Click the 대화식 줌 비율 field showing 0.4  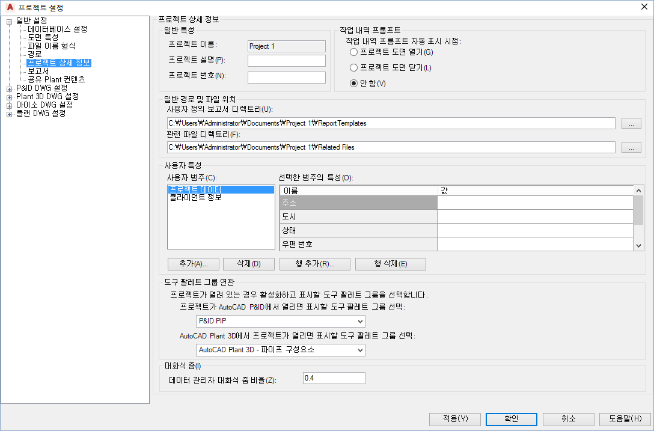click(334, 378)
